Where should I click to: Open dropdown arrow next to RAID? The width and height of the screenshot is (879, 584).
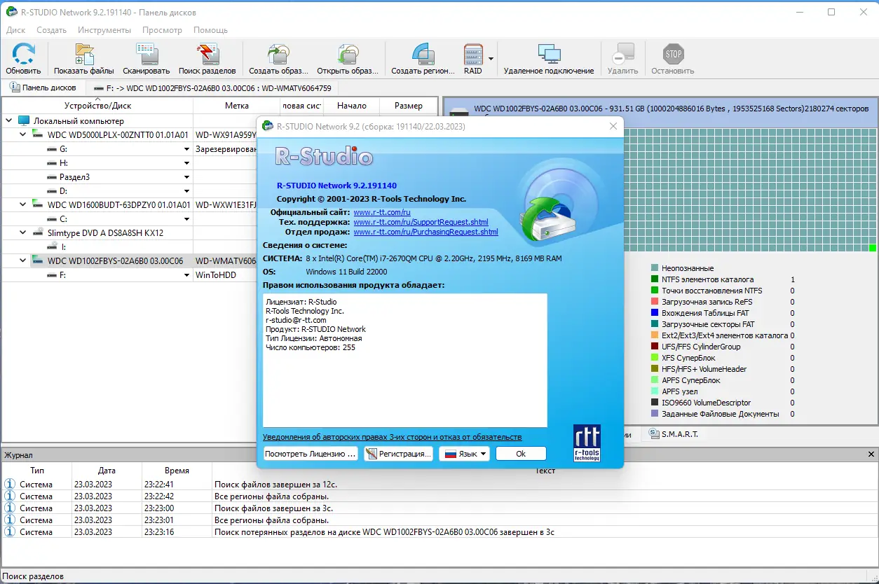[491, 59]
